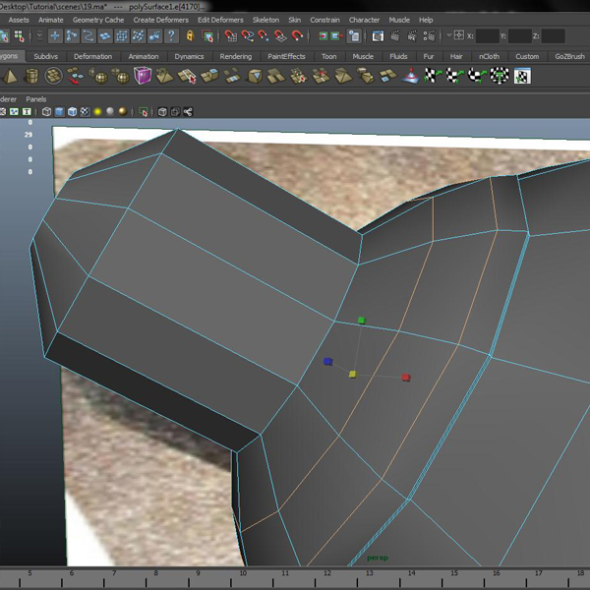Apply cylindrical UV mapping checker icon
This screenshot has width=590, height=590.
tap(455, 76)
